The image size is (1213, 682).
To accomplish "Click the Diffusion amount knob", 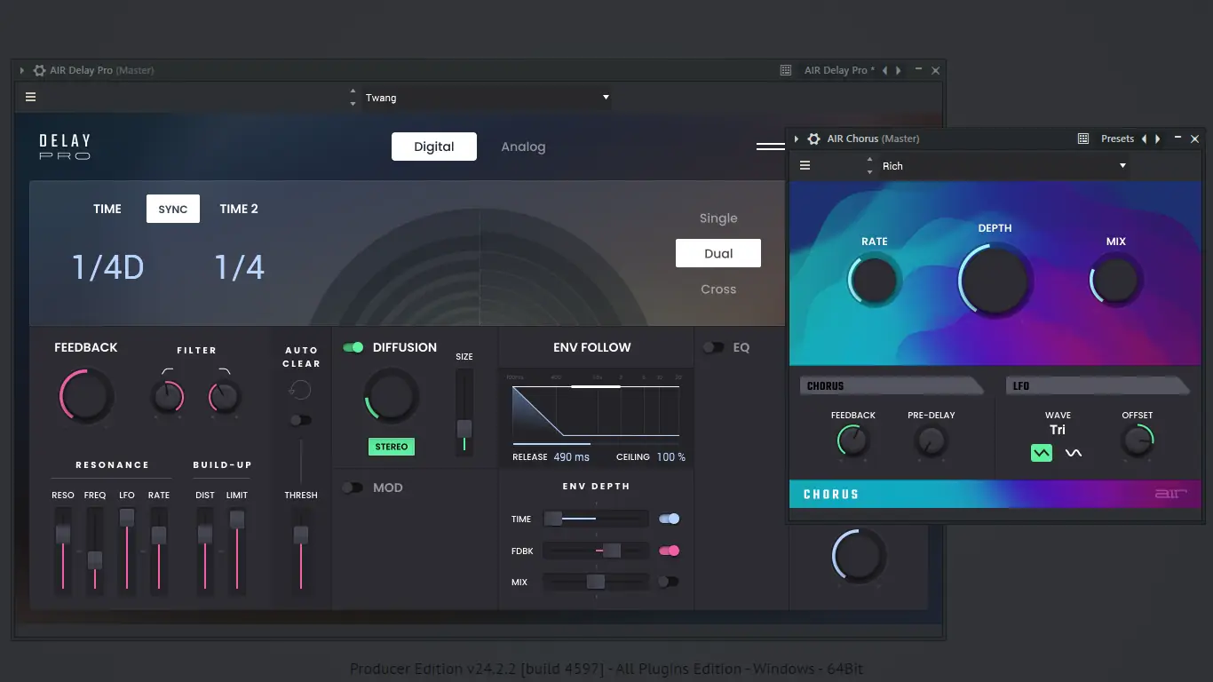I will (392, 396).
